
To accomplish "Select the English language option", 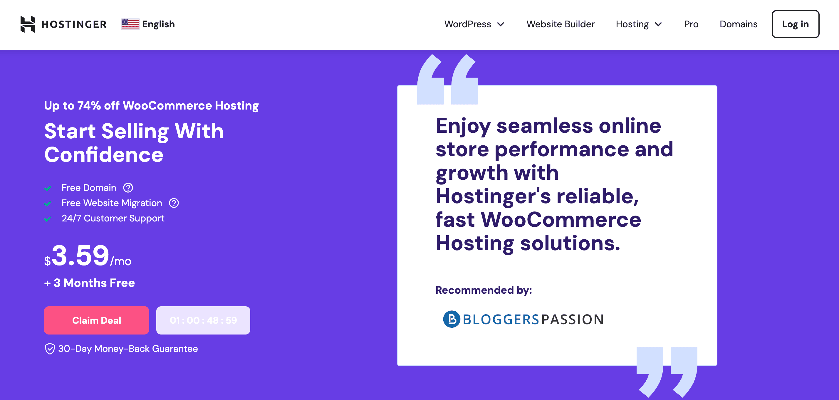I will tap(148, 23).
